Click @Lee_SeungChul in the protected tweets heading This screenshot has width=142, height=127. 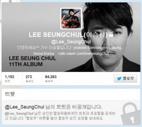coord(25,107)
